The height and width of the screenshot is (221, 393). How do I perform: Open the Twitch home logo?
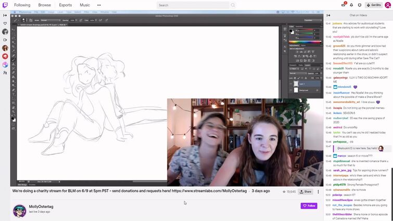[5, 5]
